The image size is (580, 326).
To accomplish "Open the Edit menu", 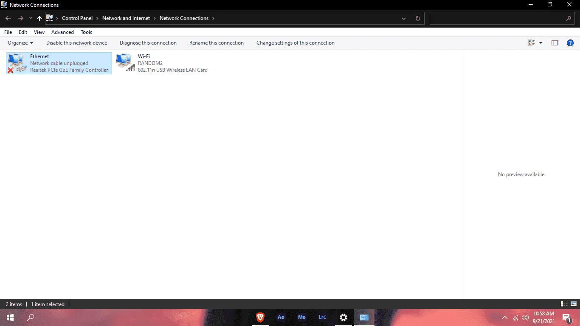I will 23,32.
